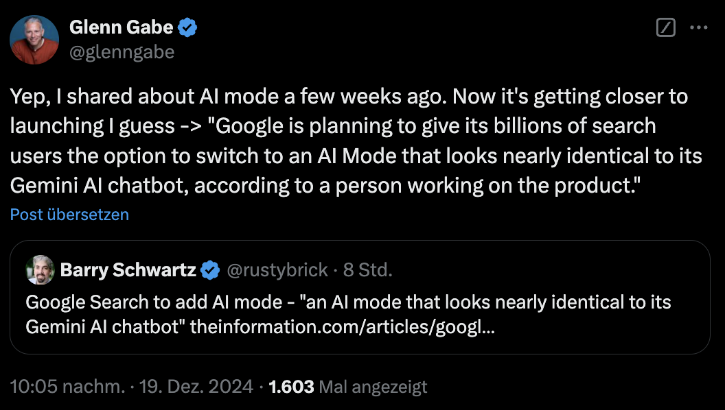This screenshot has height=410, width=725.
Task: Click the @glenngabe handle
Action: [121, 51]
